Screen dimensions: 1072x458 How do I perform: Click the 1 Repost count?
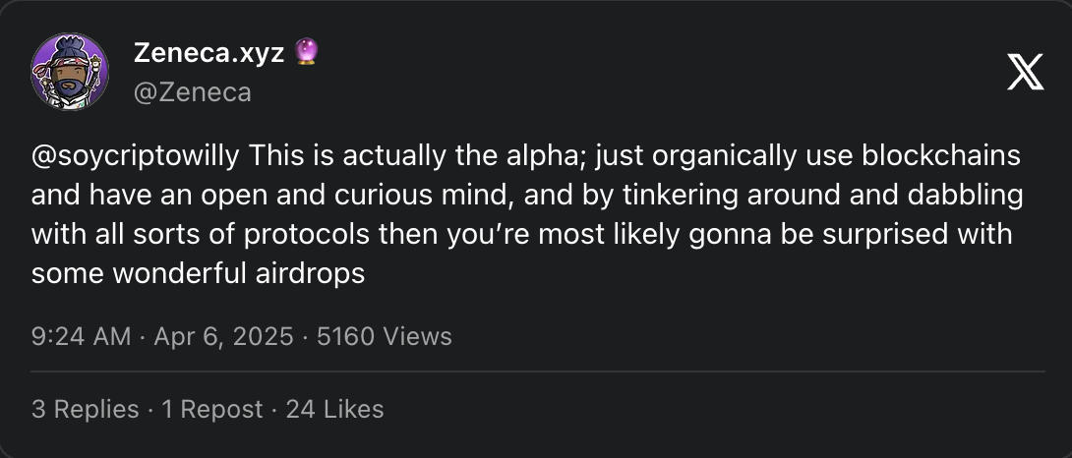[211, 409]
